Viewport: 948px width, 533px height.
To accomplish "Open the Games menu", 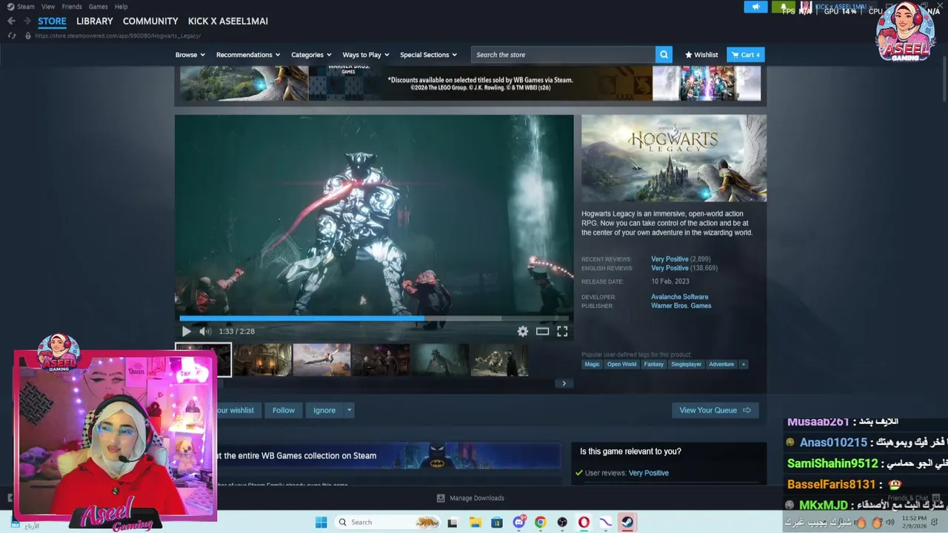I will [x=99, y=7].
